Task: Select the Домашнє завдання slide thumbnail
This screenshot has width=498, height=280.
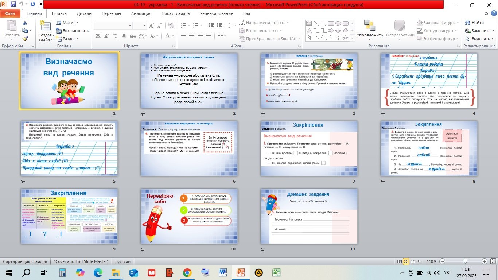Action: (309, 216)
